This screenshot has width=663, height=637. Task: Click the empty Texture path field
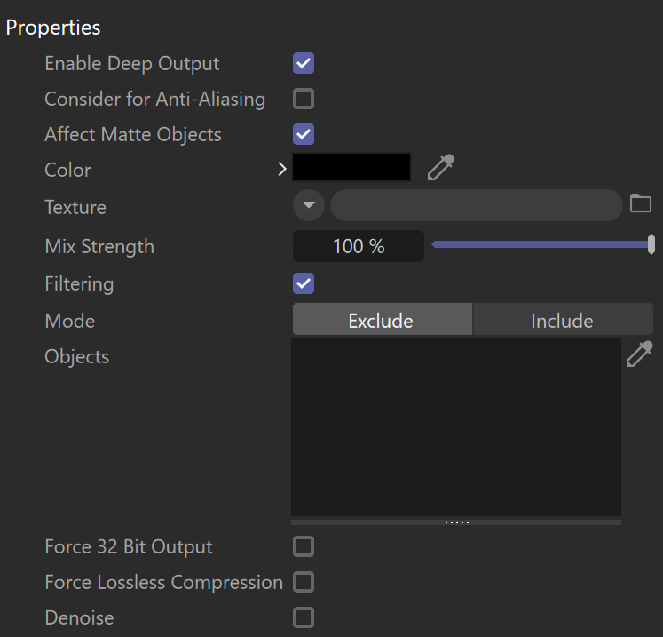(476, 205)
